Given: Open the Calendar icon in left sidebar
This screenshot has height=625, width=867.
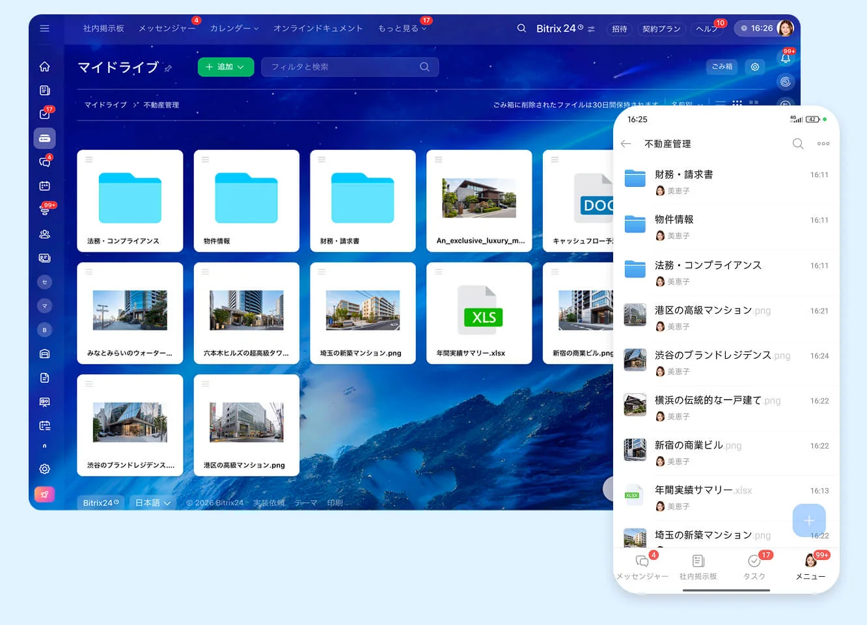Looking at the screenshot, I should coord(44,186).
